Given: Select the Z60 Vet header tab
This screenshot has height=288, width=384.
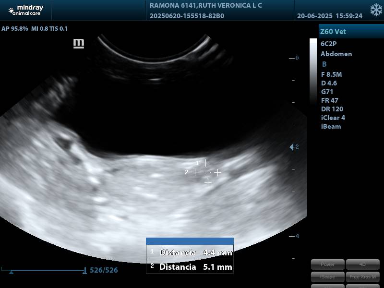Looking at the screenshot, I should point(351,32).
